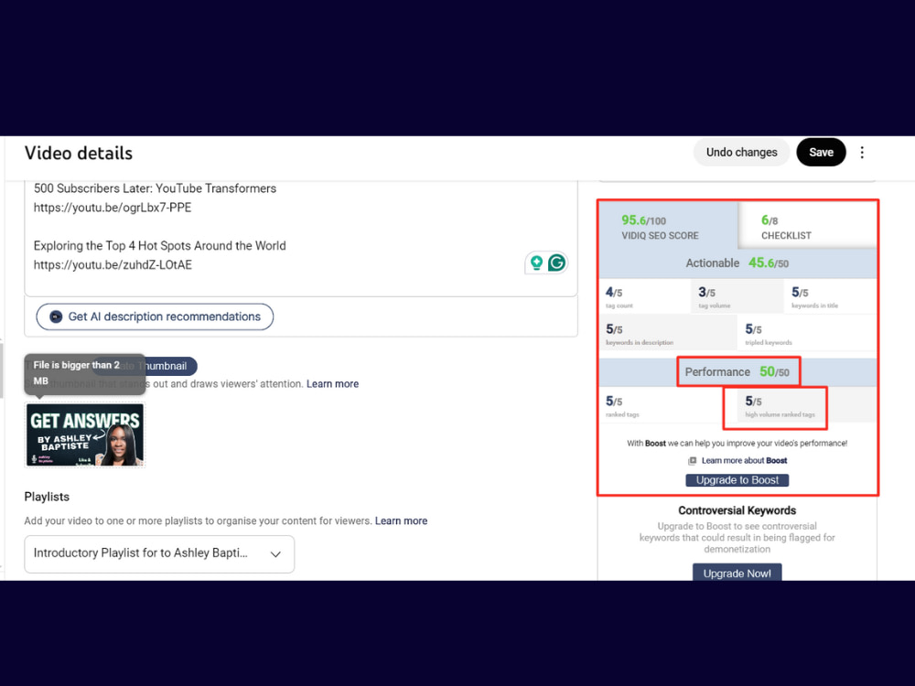Click Learn more about Boost link

click(x=744, y=461)
